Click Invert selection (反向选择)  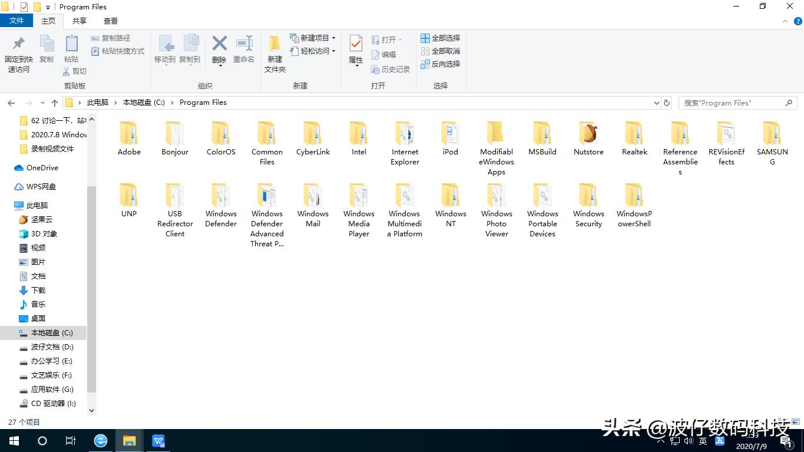click(441, 64)
